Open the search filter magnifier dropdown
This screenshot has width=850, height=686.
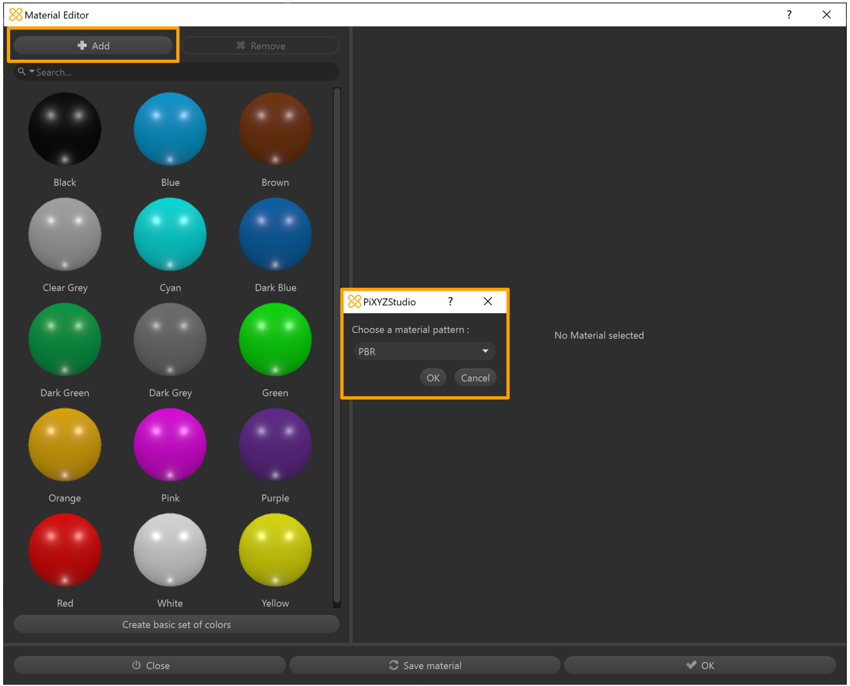[25, 71]
